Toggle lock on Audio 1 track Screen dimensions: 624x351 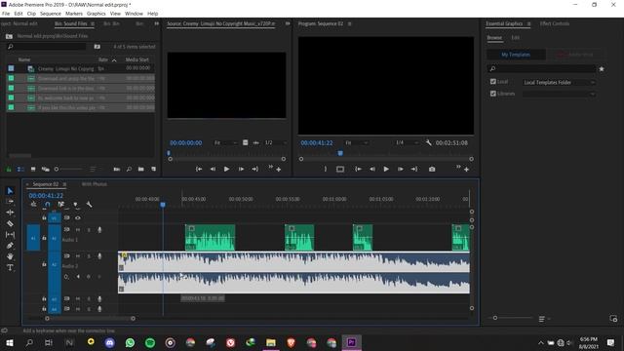44,238
